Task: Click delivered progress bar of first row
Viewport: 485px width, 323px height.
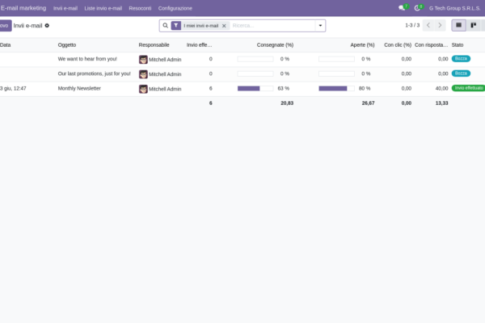Action: click(x=255, y=59)
